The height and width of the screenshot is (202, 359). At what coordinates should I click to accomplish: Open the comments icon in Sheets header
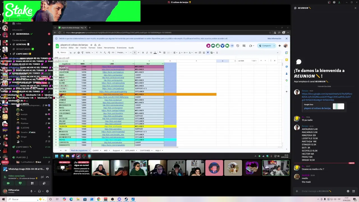click(x=244, y=46)
